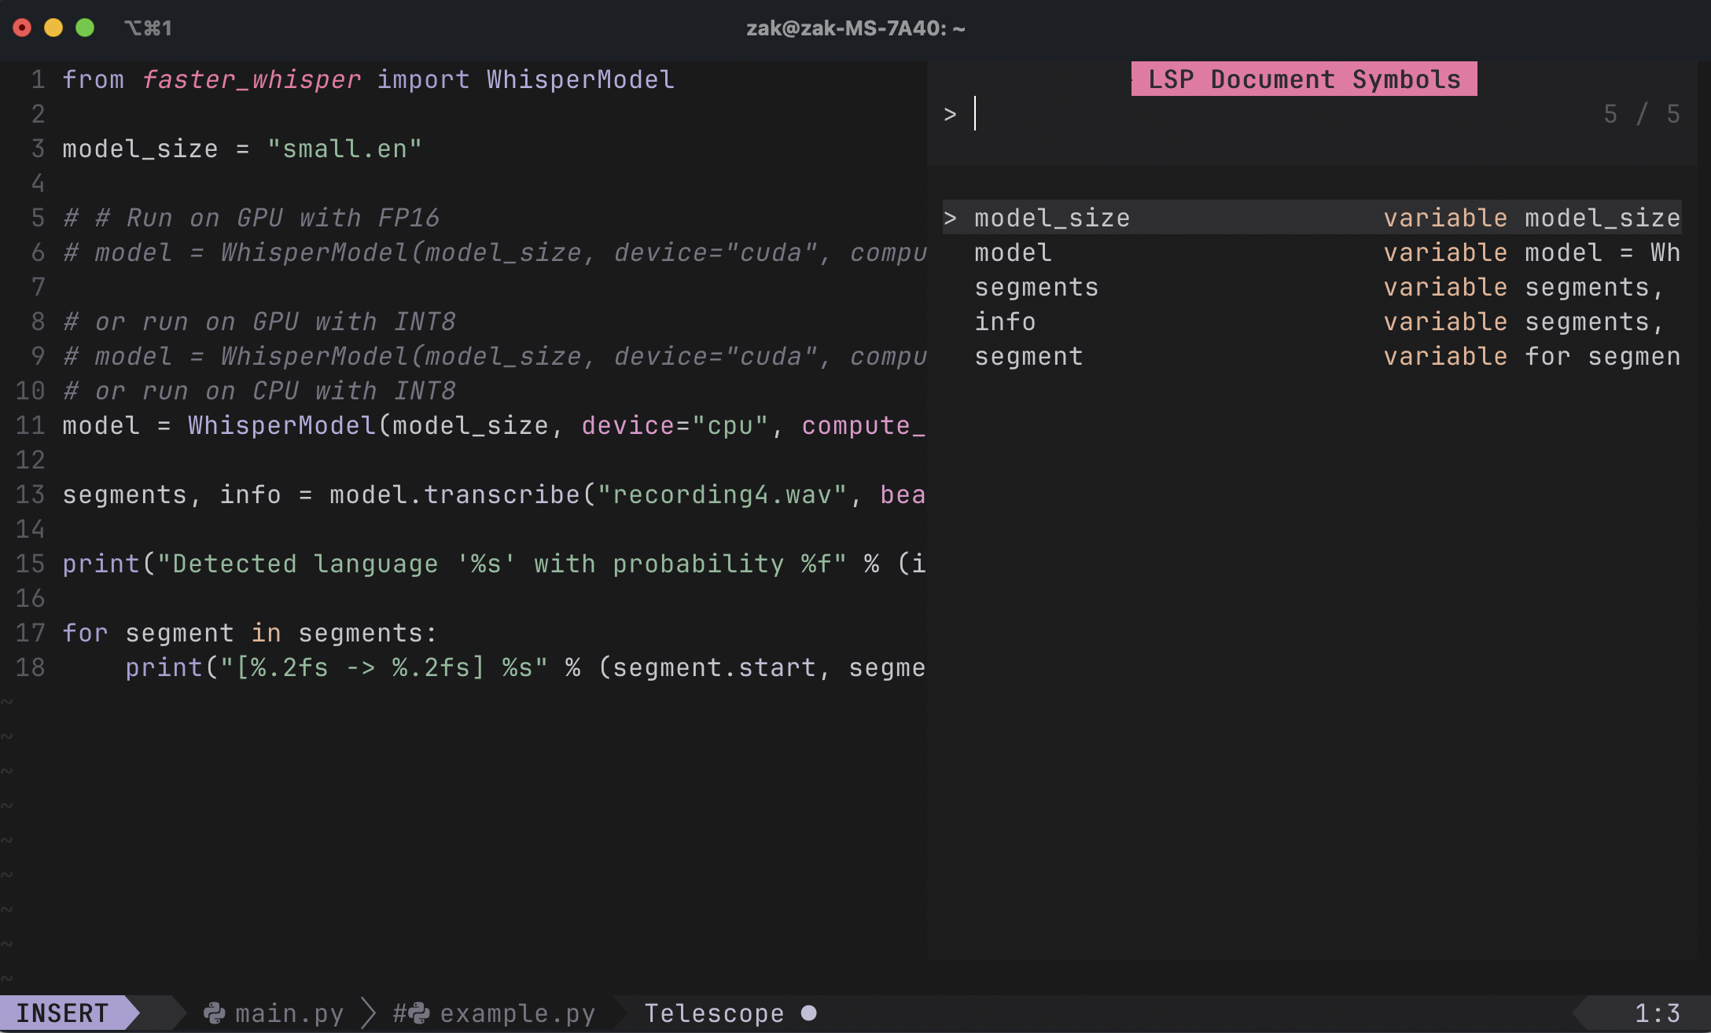This screenshot has width=1711, height=1033.
Task: Click the green fullscreen window button
Action: pyautogui.click(x=85, y=28)
